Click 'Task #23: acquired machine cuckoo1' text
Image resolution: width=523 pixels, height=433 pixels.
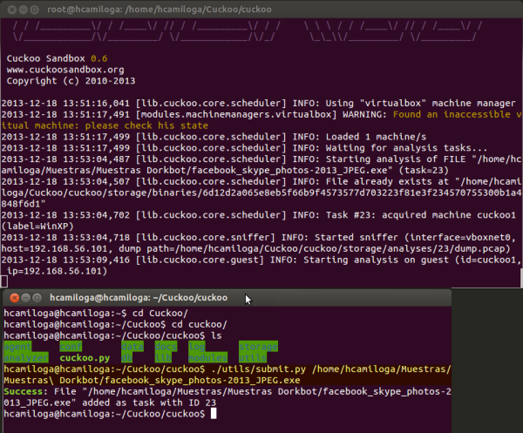pyautogui.click(x=421, y=215)
